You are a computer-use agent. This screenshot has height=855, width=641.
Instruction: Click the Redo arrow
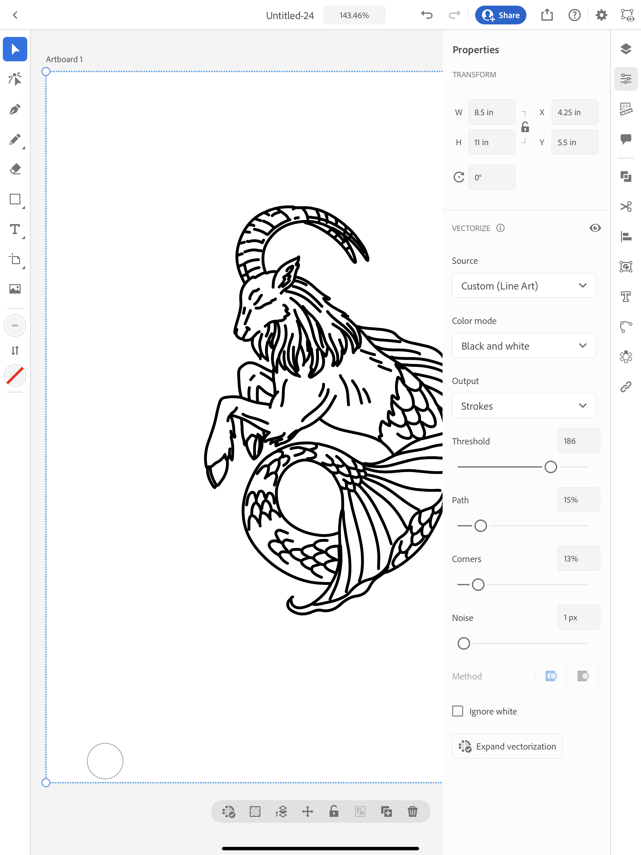(x=454, y=15)
